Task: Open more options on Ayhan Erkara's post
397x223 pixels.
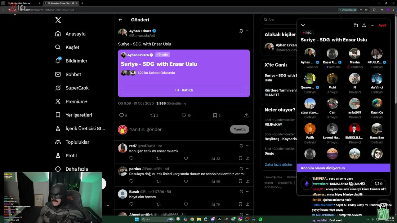Action: 248,31
